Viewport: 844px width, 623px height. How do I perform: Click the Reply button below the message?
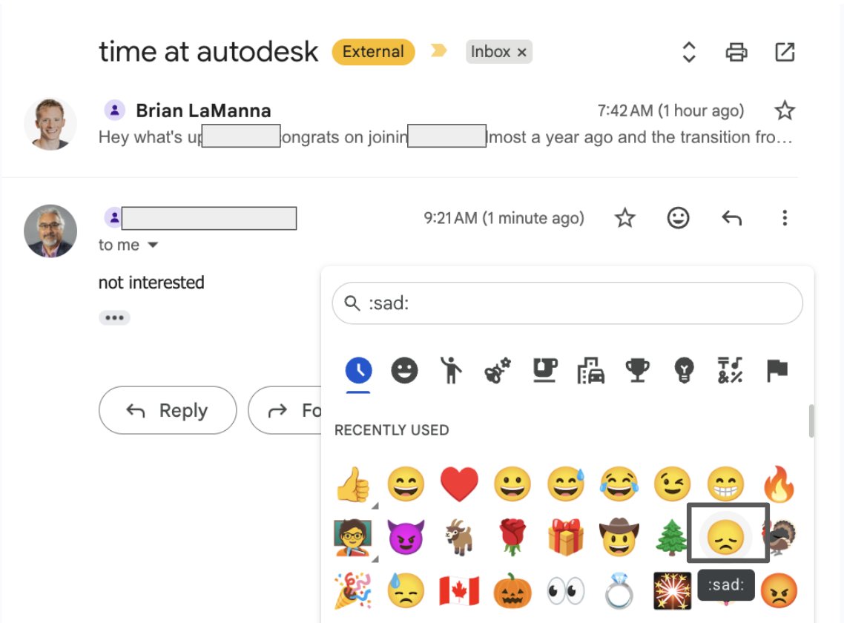point(168,410)
